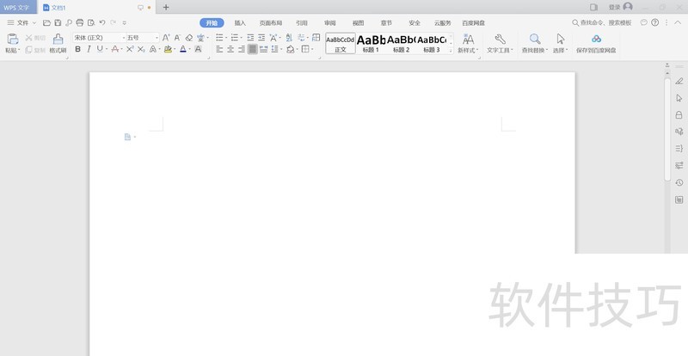Toggle italic formatting
688x356 pixels.
point(89,49)
